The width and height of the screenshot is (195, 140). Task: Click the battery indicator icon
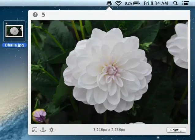click(x=137, y=3)
